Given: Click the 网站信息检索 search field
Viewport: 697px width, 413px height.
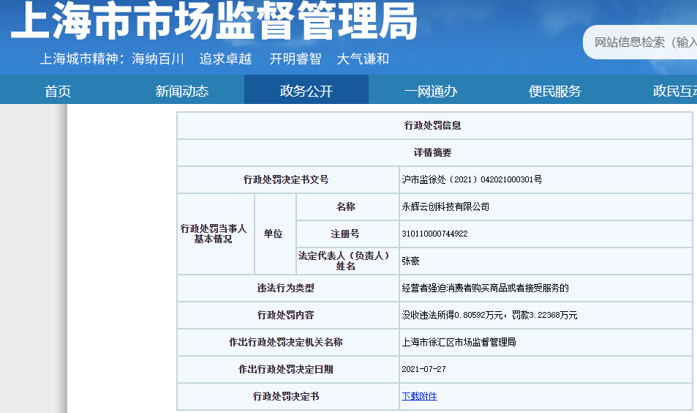Looking at the screenshot, I should tap(640, 42).
